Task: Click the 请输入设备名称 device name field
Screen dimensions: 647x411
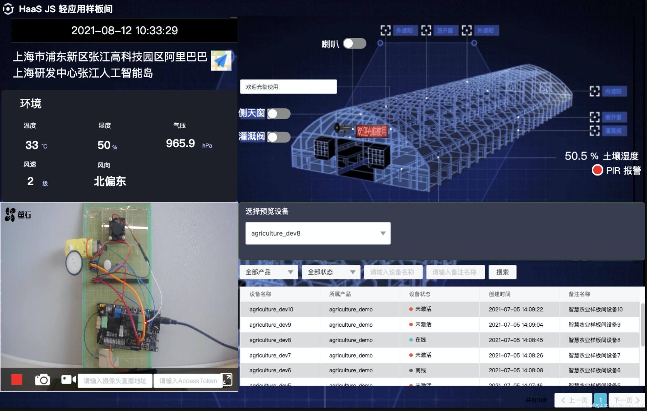Action: pos(393,272)
